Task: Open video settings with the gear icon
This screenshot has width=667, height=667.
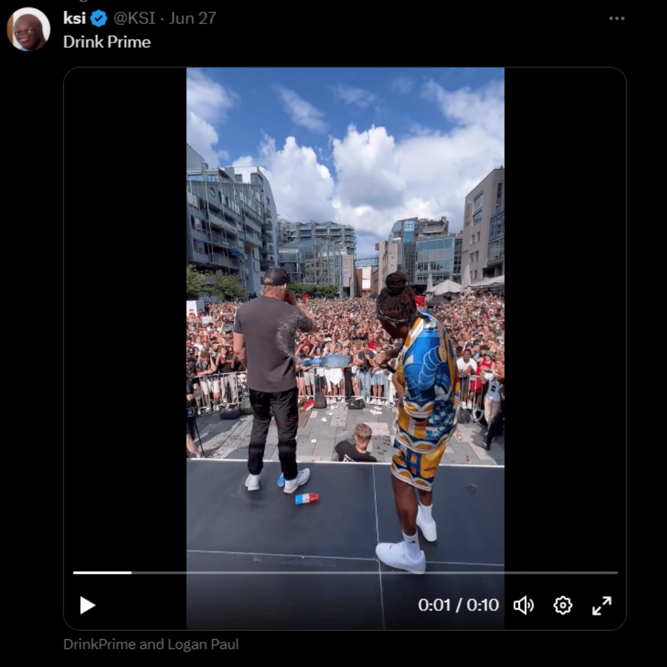Action: pyautogui.click(x=563, y=605)
